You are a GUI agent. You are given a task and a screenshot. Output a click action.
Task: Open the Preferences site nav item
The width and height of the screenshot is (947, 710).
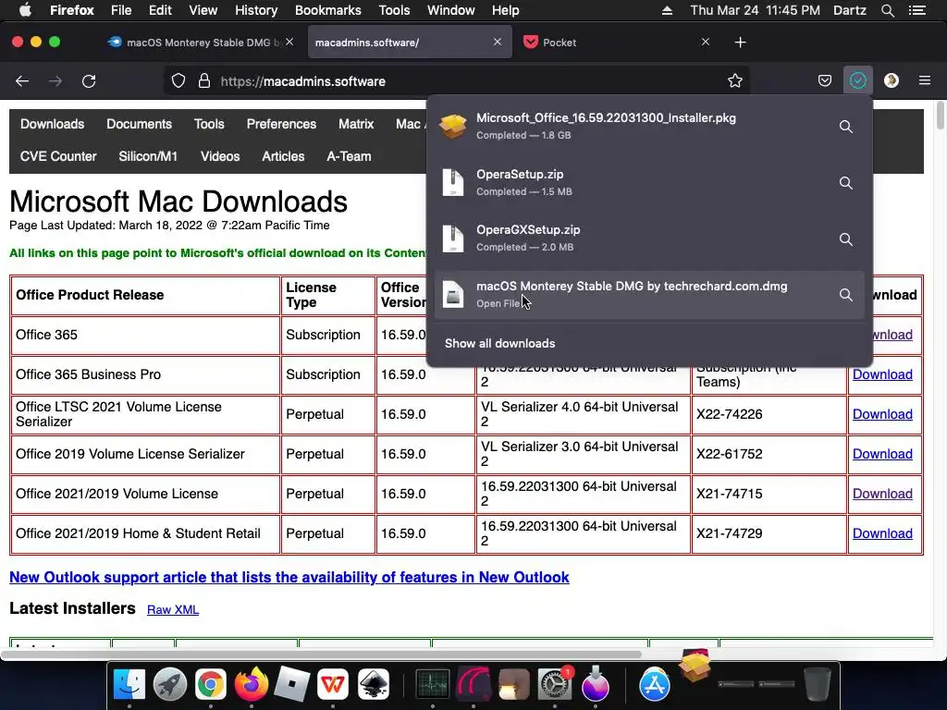pyautogui.click(x=281, y=124)
